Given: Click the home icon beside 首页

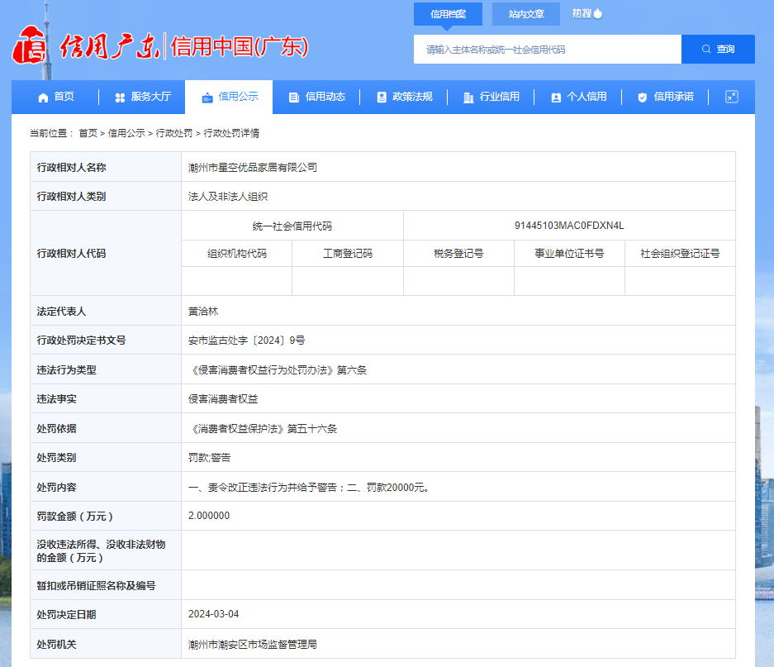Looking at the screenshot, I should (44, 98).
